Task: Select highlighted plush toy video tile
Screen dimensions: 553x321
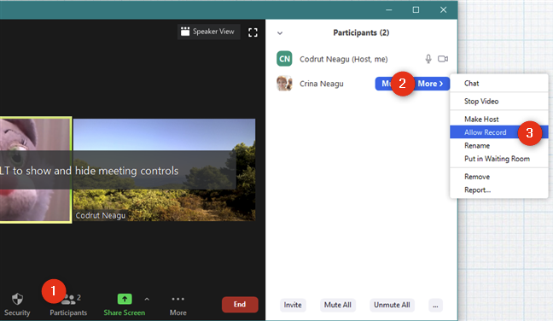Action: pyautogui.click(x=36, y=170)
